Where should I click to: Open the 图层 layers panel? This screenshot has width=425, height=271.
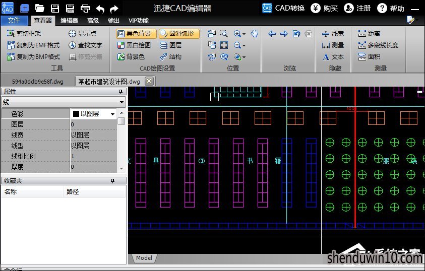pos(171,45)
